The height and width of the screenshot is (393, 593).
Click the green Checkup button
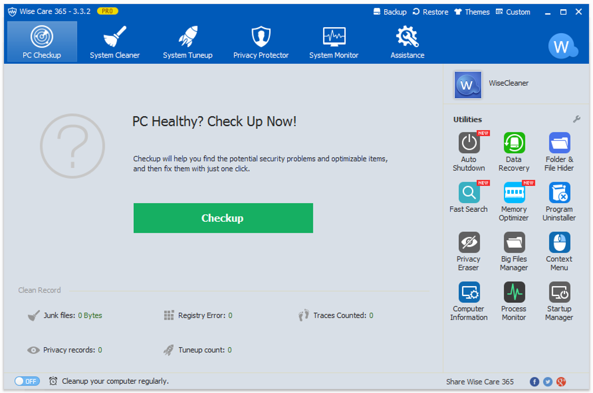pyautogui.click(x=223, y=218)
